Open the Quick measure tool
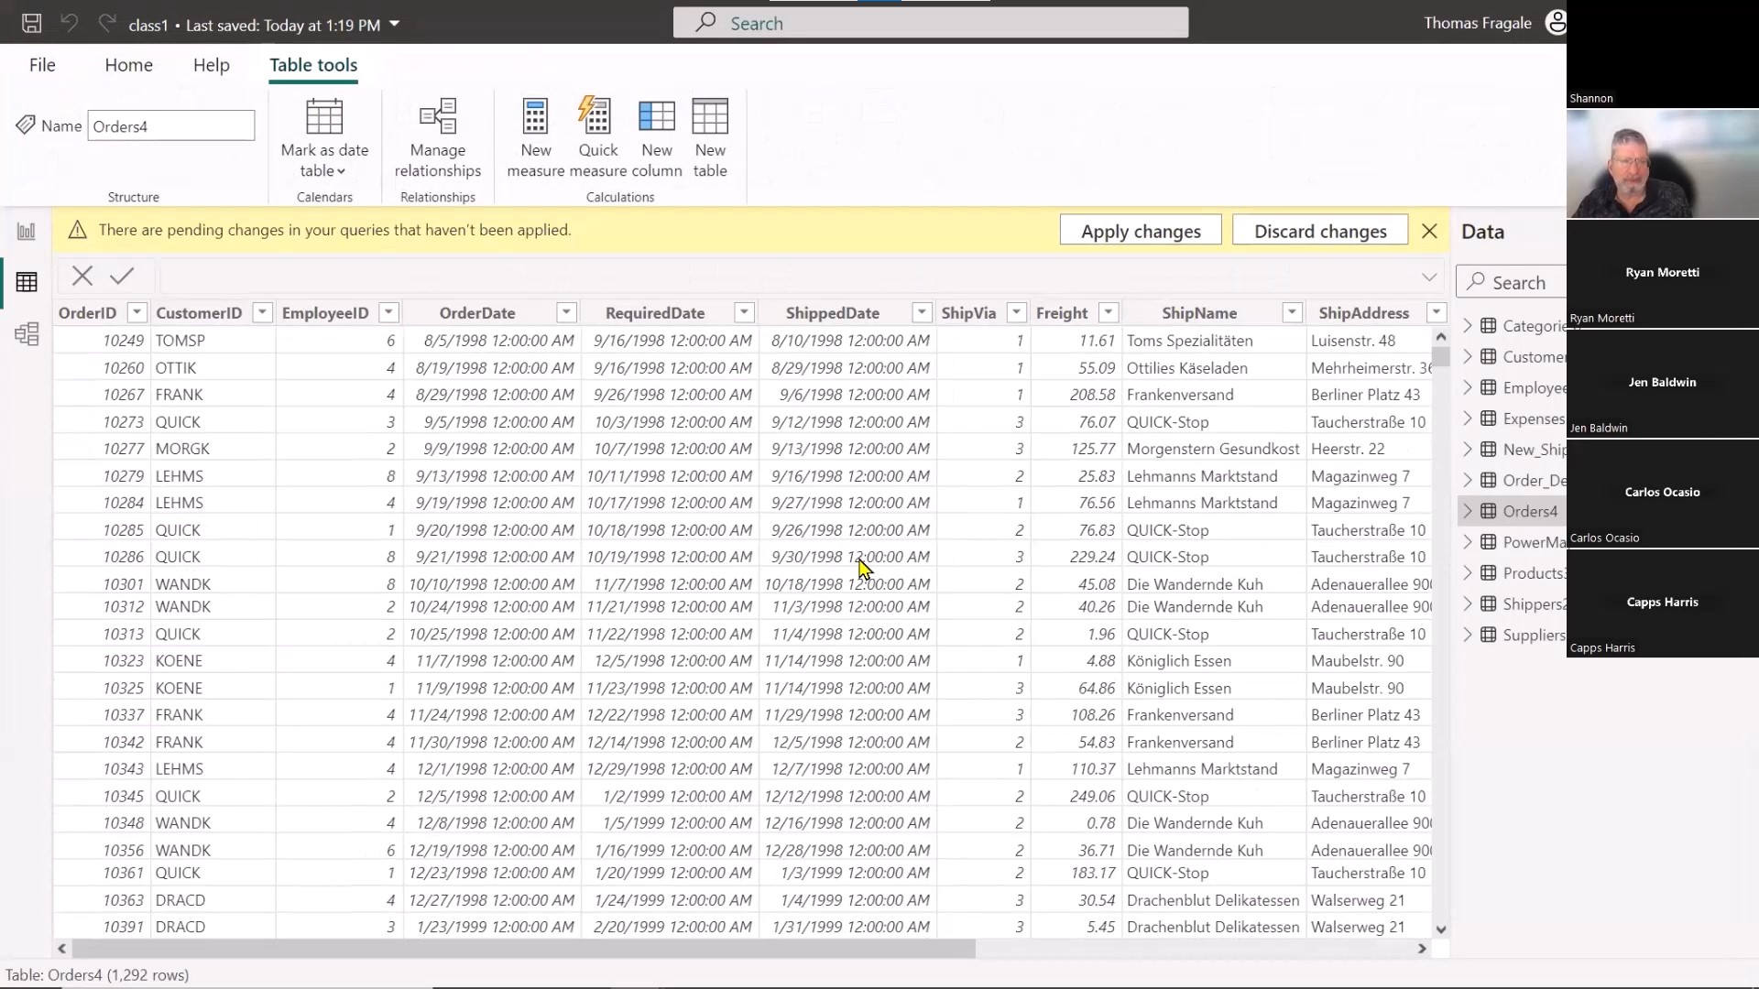 pos(596,136)
